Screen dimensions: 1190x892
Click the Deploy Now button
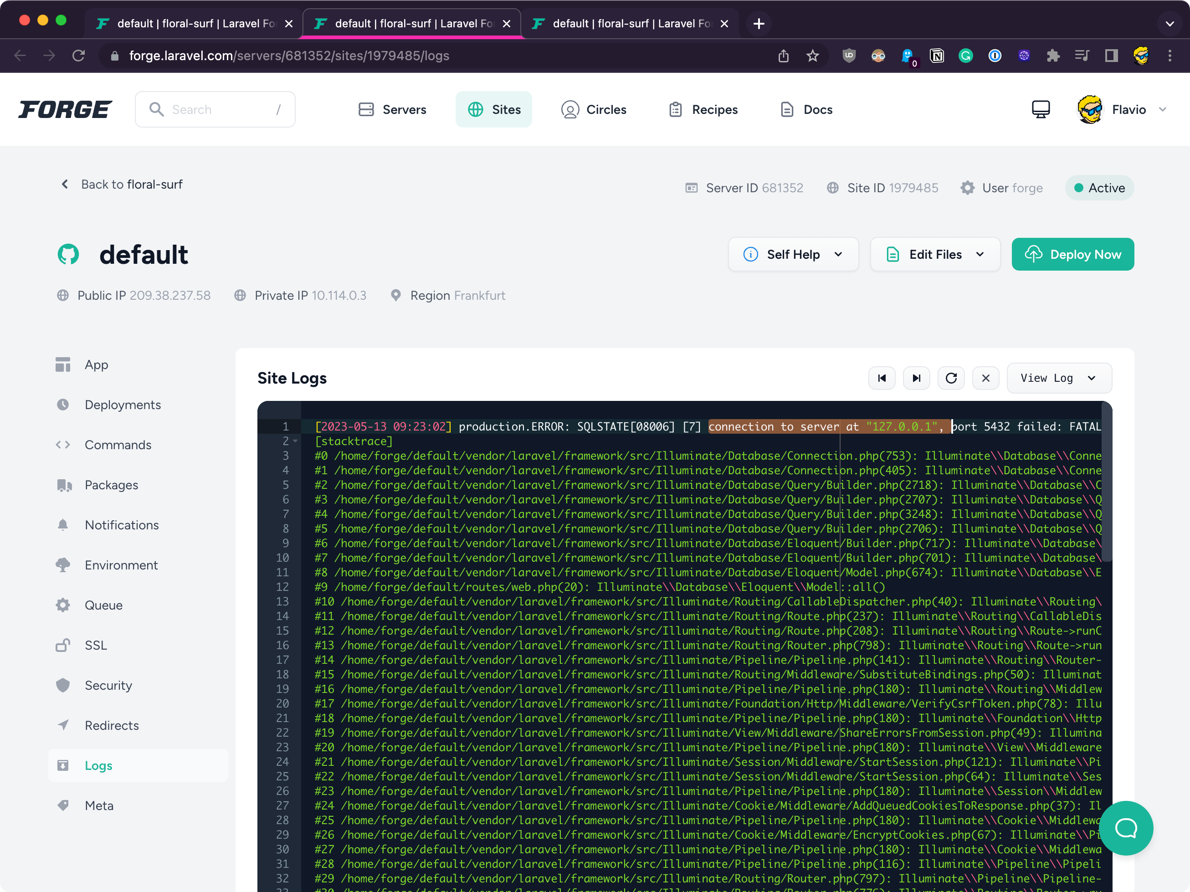[x=1072, y=255]
